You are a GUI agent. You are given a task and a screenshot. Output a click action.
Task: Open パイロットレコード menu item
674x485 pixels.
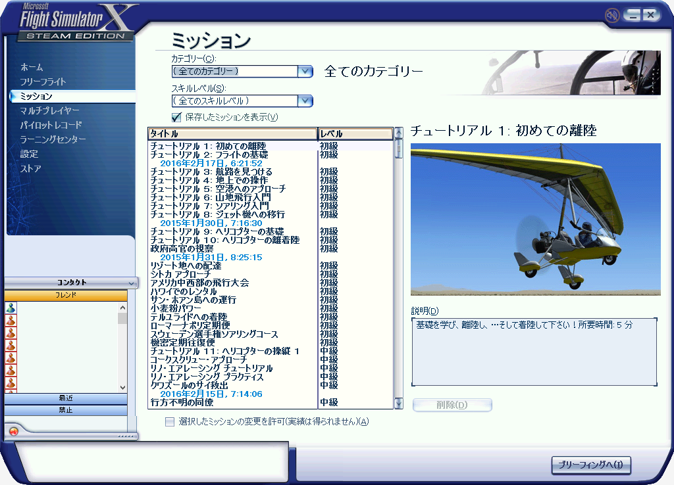(51, 125)
